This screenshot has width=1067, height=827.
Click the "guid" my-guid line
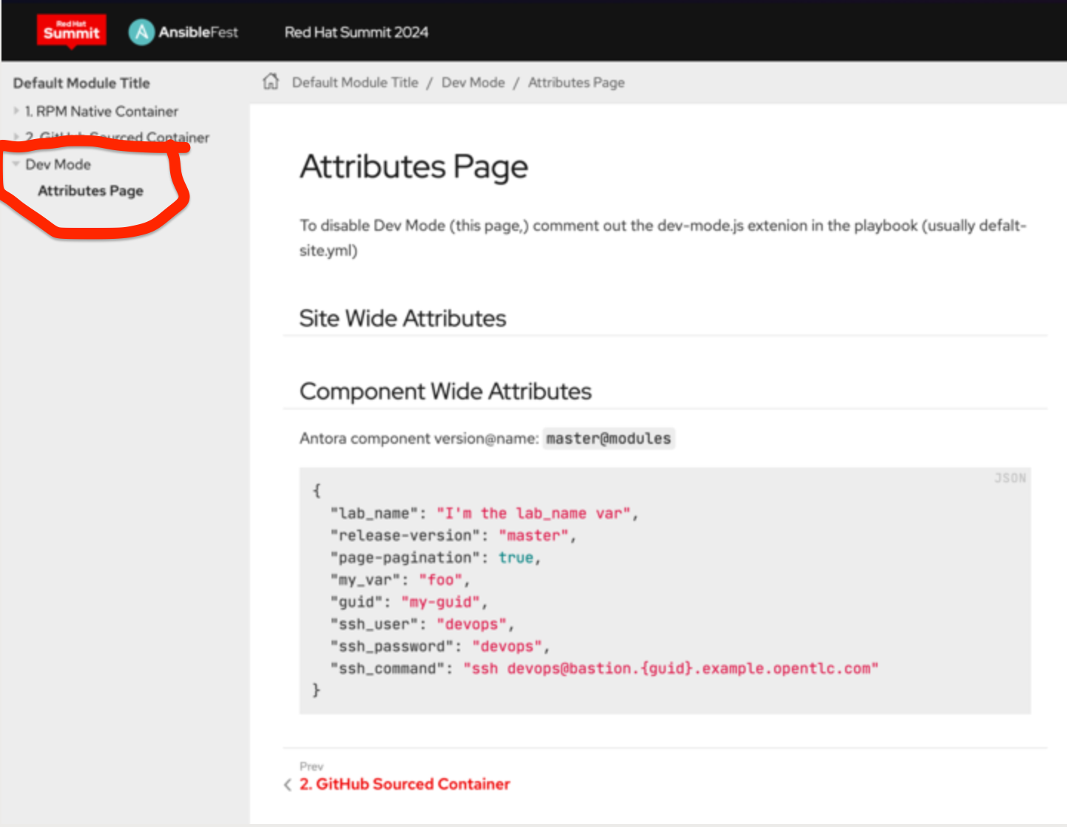pyautogui.click(x=408, y=602)
